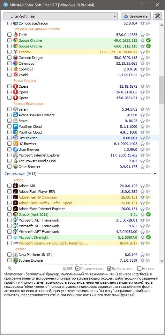Click the Выполнить button
Image resolution: width=165 pixels, height=335 pixels.
(136, 16)
